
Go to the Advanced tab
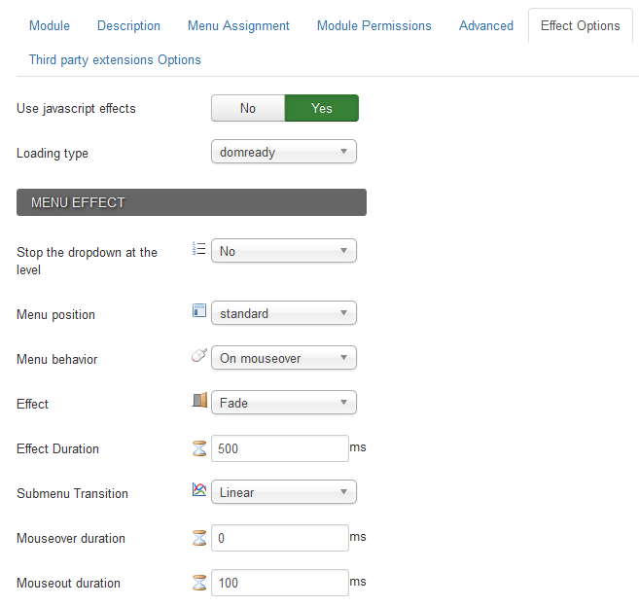pos(486,25)
